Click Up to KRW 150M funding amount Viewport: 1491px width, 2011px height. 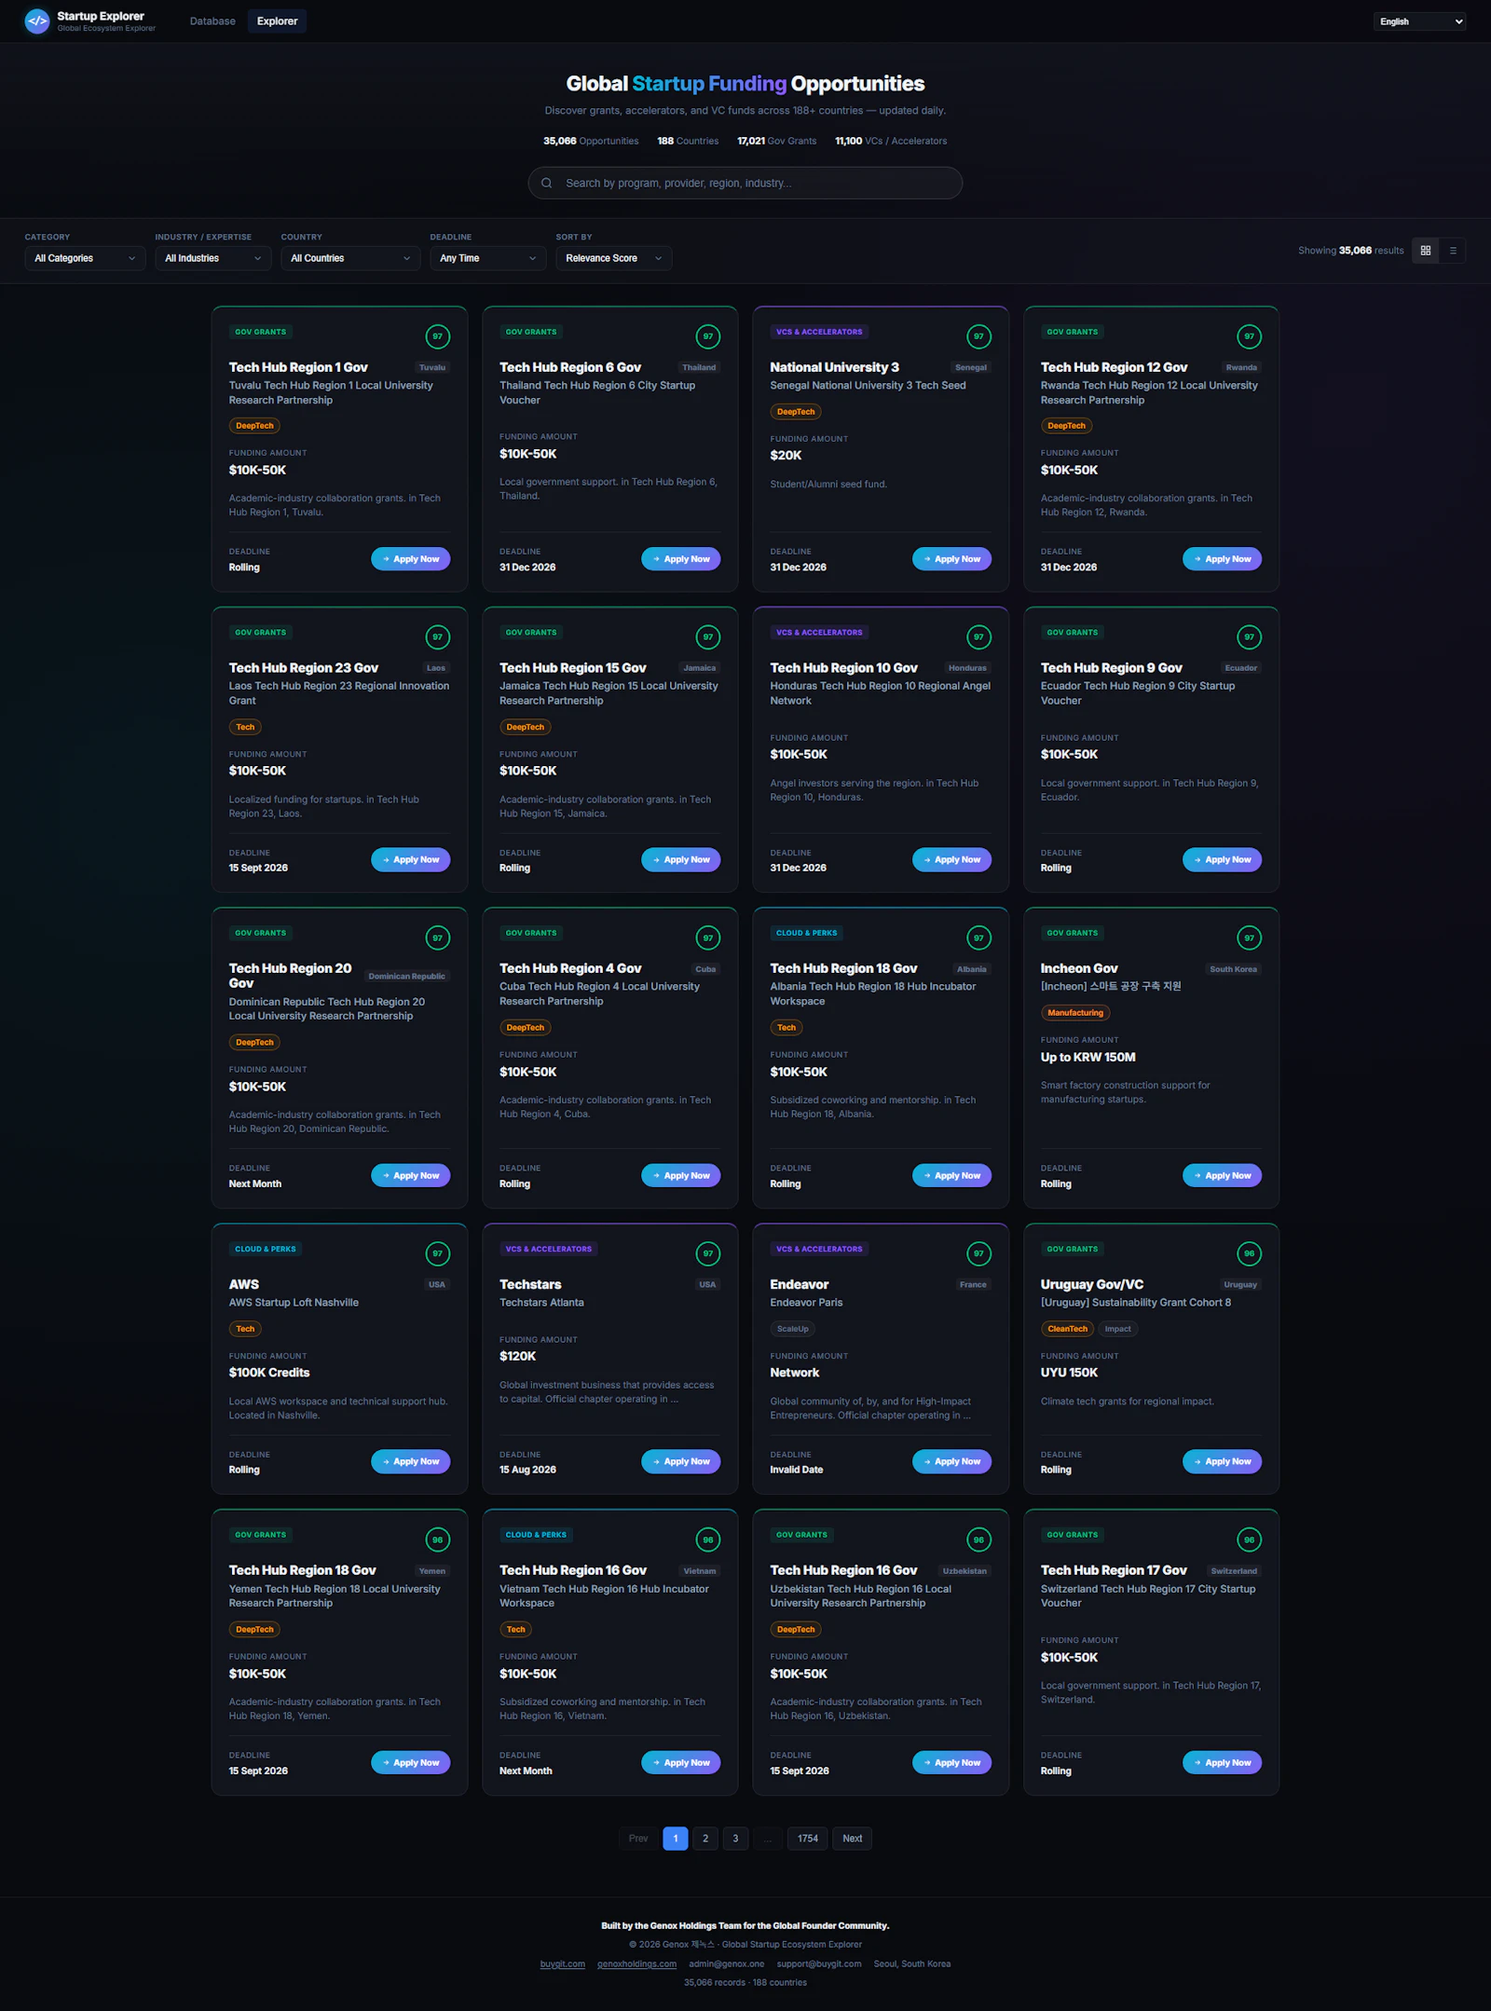tap(1088, 1057)
